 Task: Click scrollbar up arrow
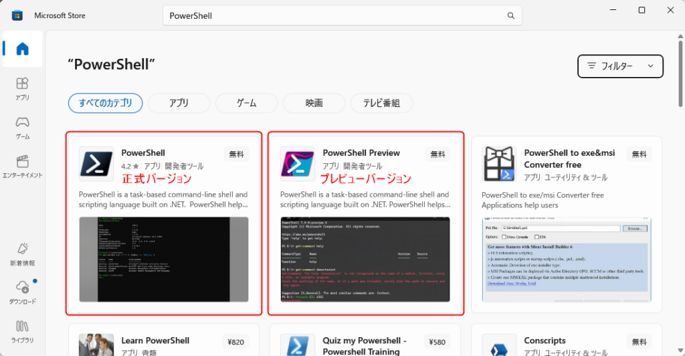680,36
